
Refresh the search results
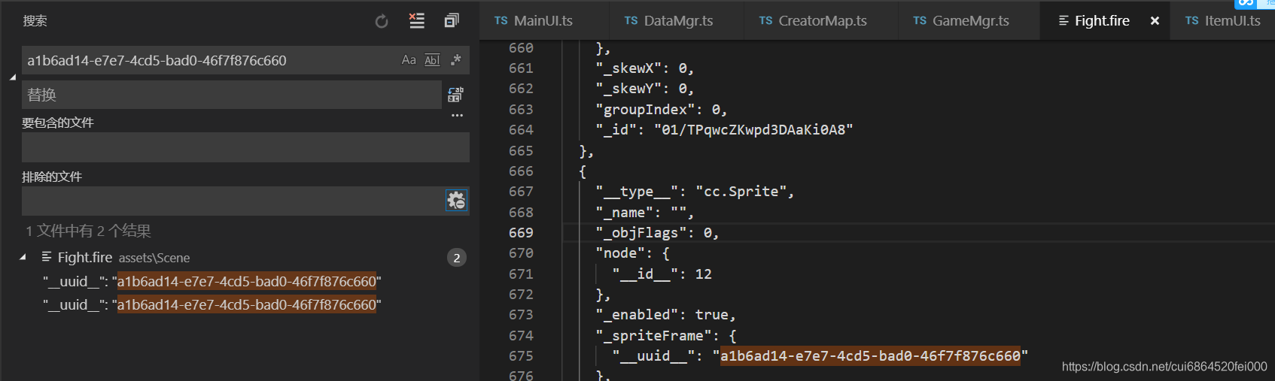pyautogui.click(x=382, y=21)
